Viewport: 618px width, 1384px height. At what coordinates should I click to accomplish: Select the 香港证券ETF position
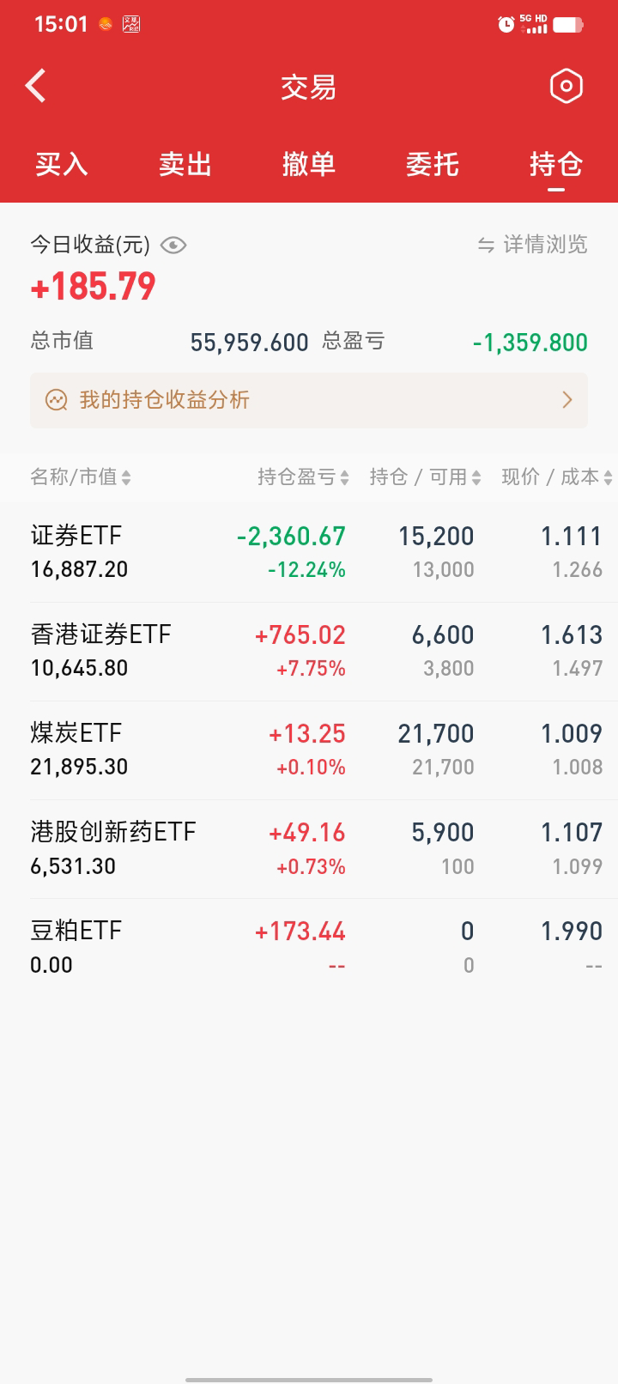pyautogui.click(x=309, y=651)
